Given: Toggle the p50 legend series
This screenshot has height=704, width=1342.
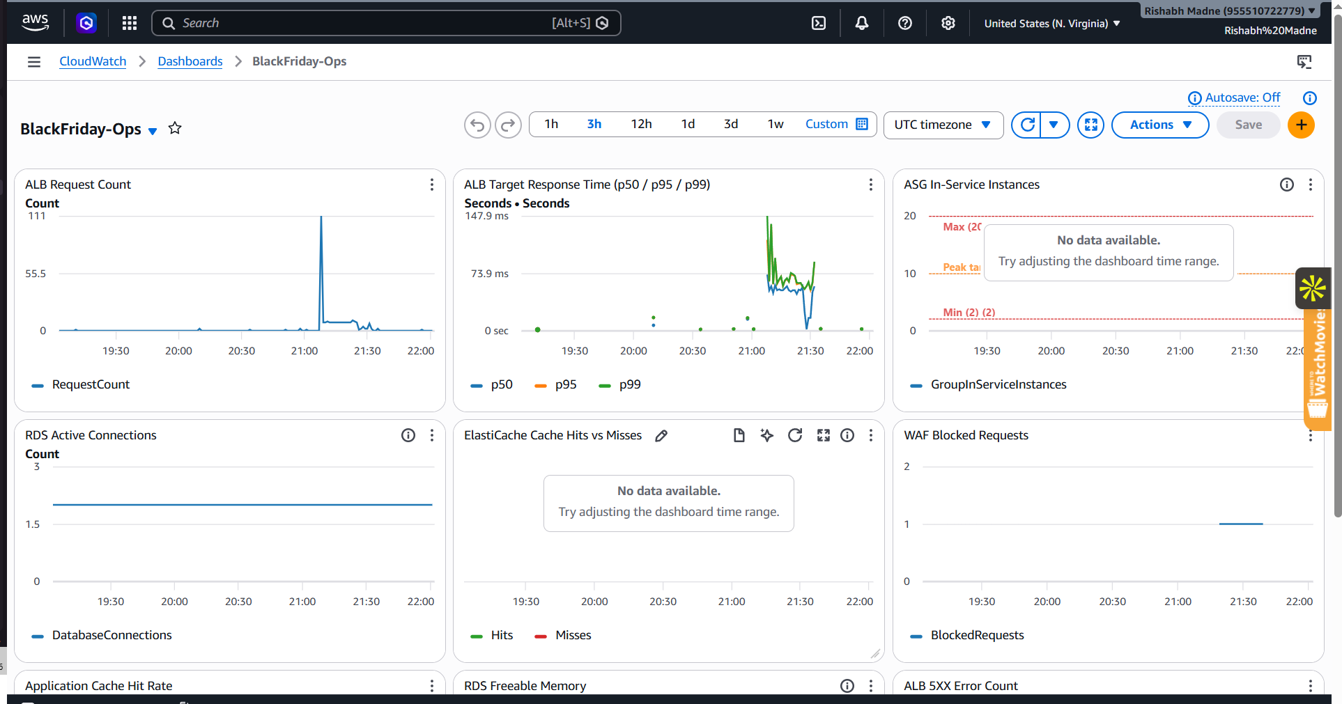Looking at the screenshot, I should point(492,384).
